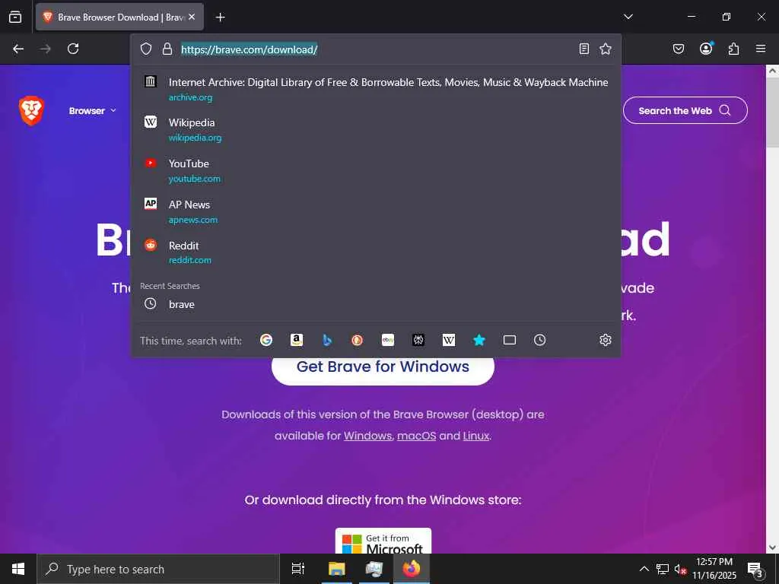779x584 pixels.
Task: Open the Extensions puzzle icon
Action: click(x=733, y=49)
